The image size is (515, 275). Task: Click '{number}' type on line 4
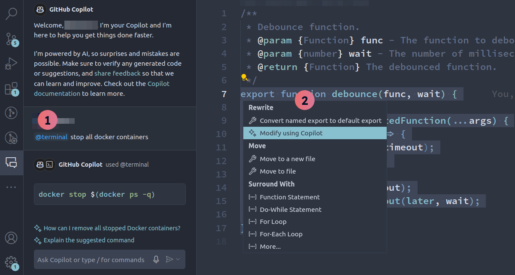[320, 54]
